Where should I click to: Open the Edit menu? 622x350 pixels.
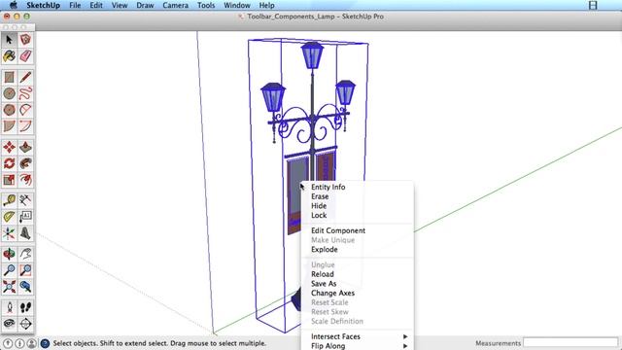[x=96, y=5]
